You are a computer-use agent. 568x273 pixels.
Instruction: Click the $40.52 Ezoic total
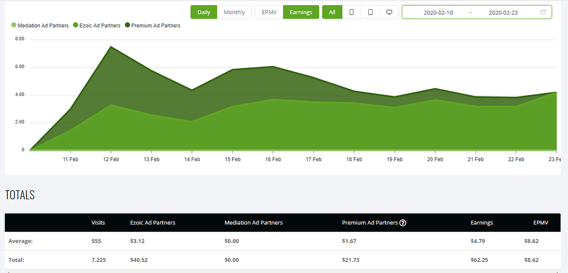[x=139, y=260]
